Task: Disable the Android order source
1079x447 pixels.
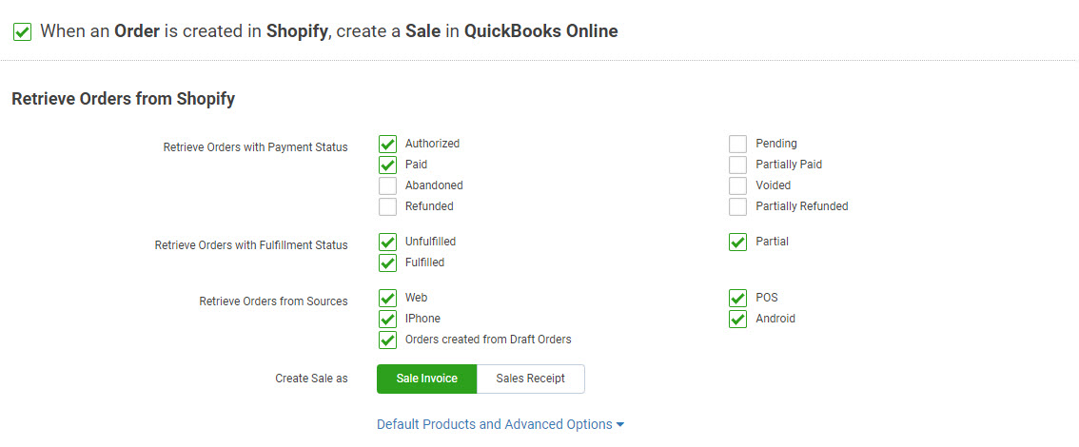Action: tap(737, 320)
